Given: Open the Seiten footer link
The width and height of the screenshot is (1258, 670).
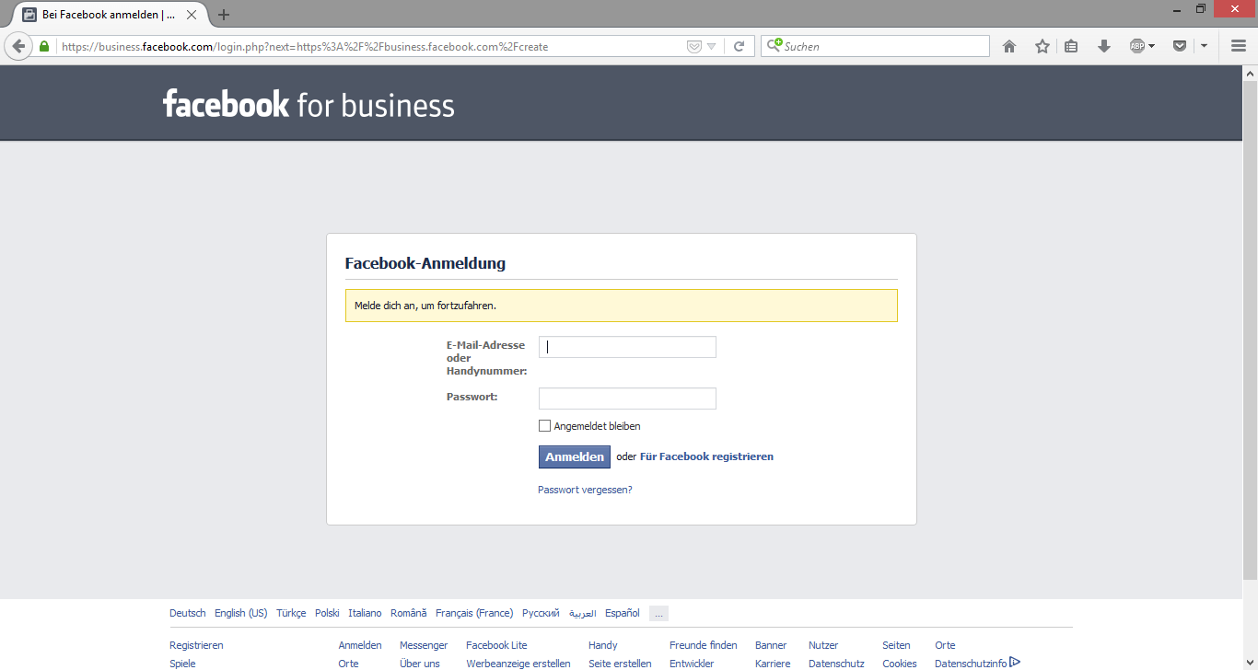Looking at the screenshot, I should pos(896,645).
